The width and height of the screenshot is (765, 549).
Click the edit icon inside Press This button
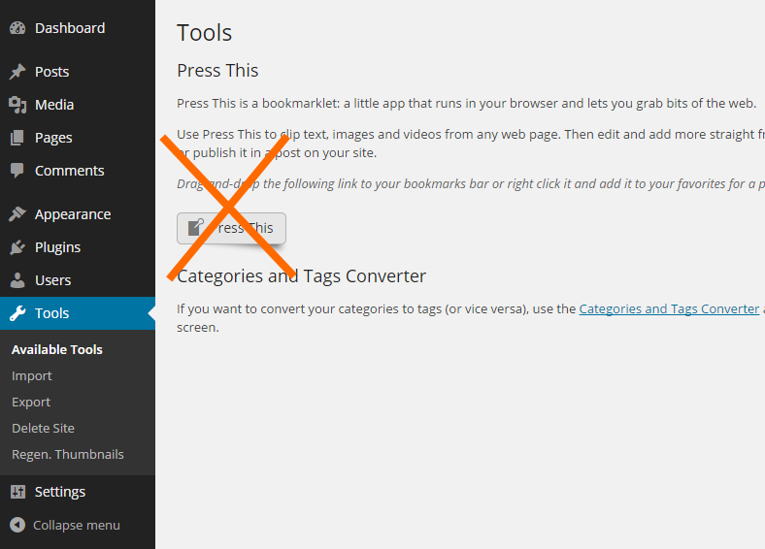(196, 228)
